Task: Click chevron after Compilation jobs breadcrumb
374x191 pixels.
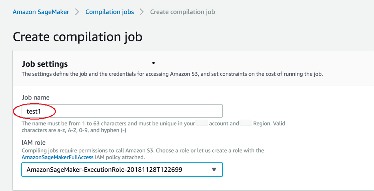Action: [142, 12]
